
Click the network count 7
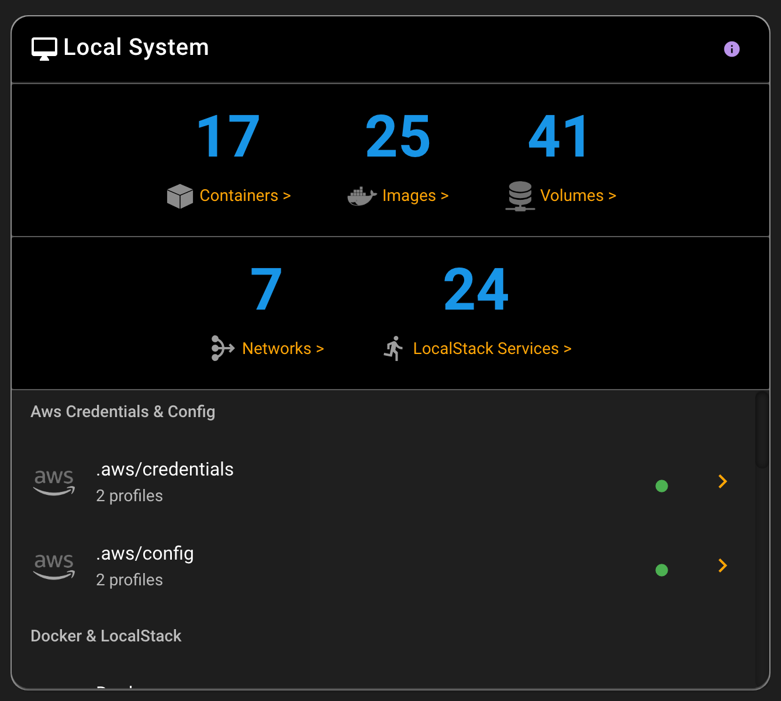pos(266,289)
